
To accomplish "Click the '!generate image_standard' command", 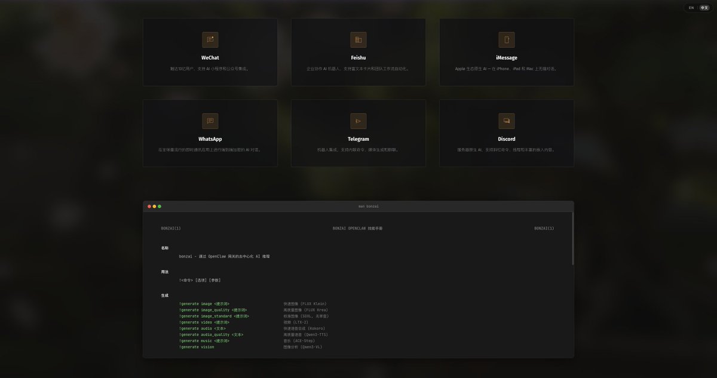I will (215, 316).
